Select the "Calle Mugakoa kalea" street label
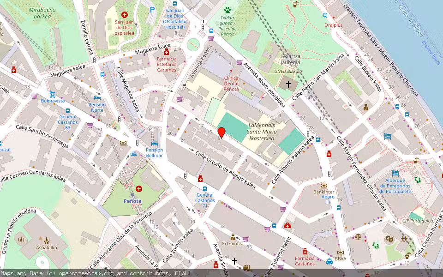The image size is (443, 277). (x=128, y=89)
